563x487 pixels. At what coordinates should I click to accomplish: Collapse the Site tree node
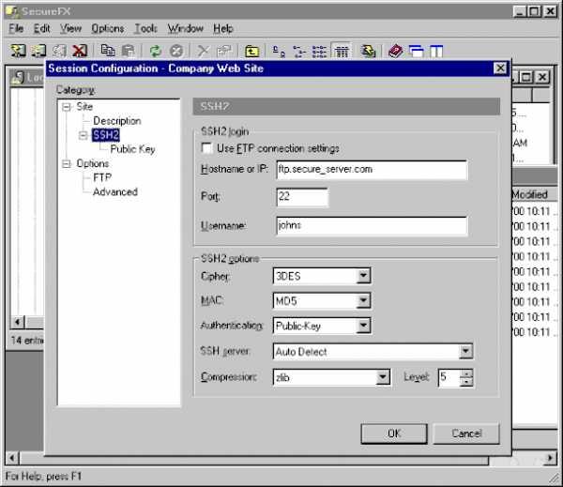[67, 107]
